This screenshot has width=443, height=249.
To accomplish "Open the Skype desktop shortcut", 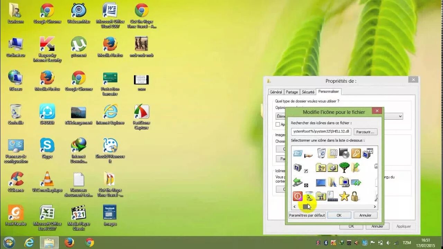I will [x=47, y=148].
